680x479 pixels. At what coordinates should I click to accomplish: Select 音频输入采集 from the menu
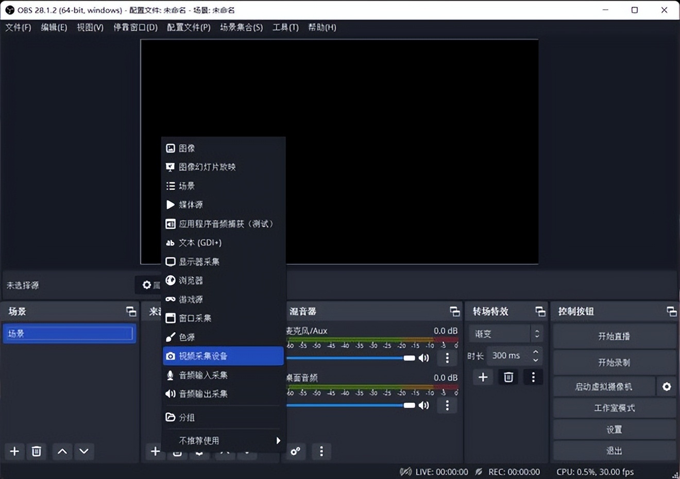[x=223, y=375]
